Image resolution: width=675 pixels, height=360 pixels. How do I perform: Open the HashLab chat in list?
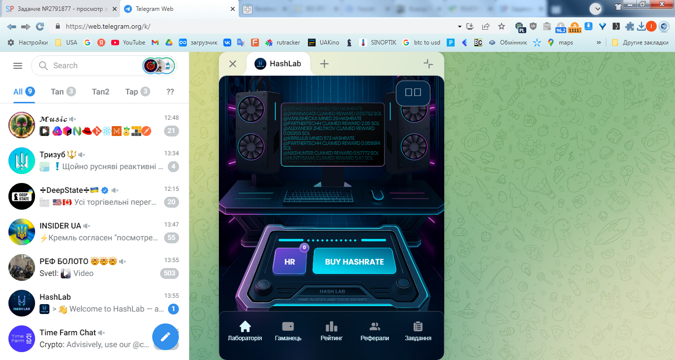[94, 303]
